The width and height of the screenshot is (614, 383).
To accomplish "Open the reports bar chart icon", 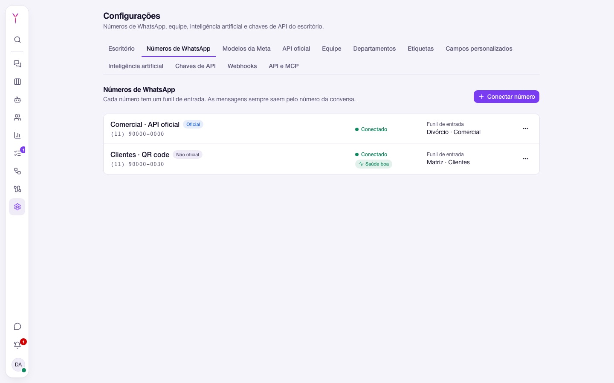I will (x=17, y=135).
